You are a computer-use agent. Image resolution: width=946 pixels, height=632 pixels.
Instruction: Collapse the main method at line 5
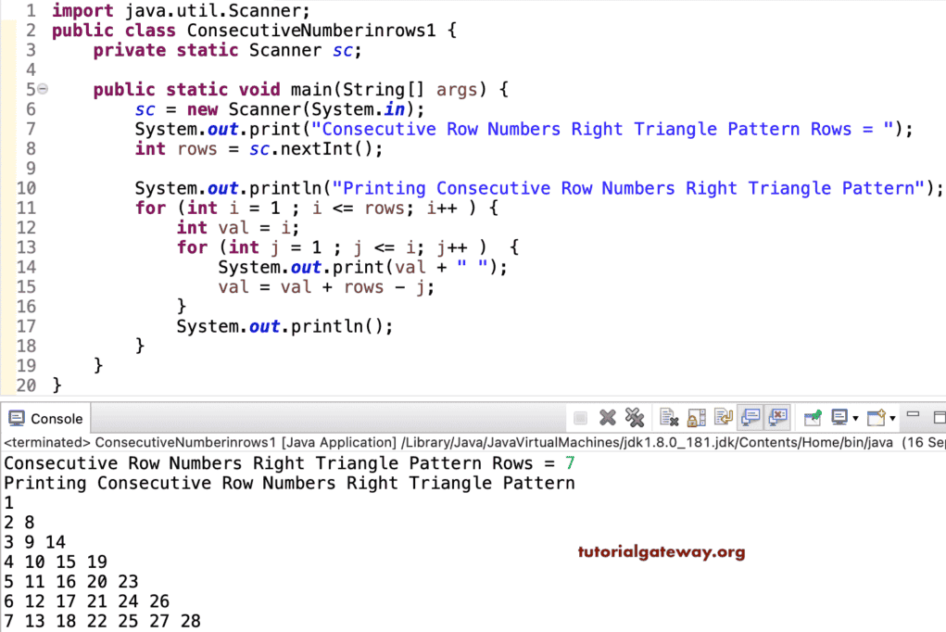(x=41, y=89)
